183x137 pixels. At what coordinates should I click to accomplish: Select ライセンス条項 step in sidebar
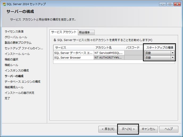14,31
